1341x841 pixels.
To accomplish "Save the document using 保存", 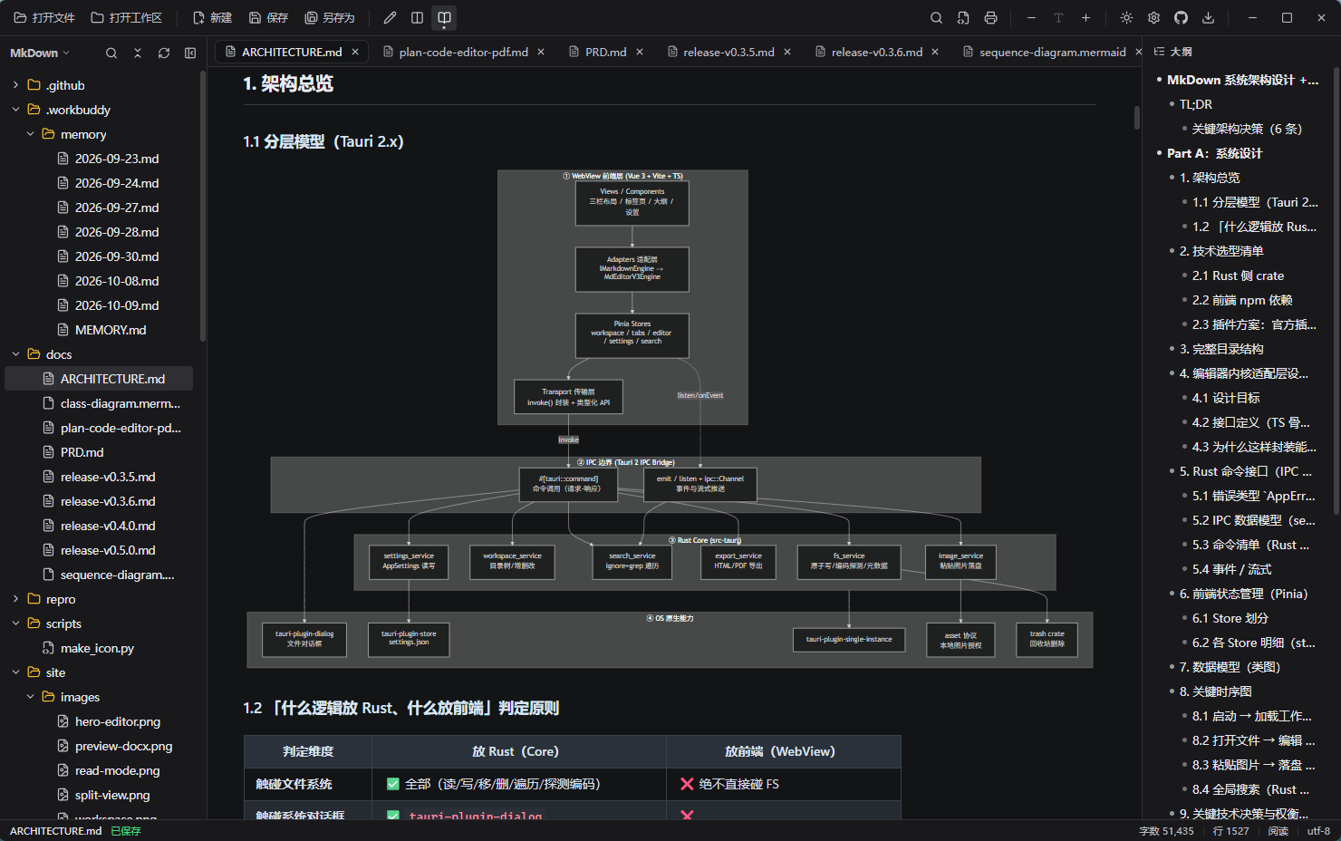I will pyautogui.click(x=268, y=18).
